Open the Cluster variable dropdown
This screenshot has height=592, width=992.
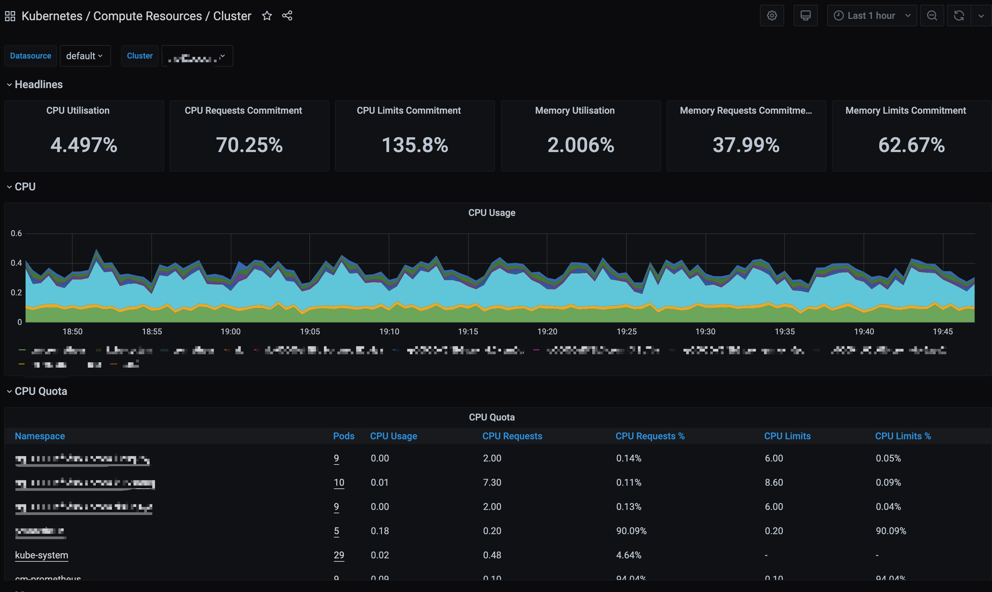click(x=197, y=56)
